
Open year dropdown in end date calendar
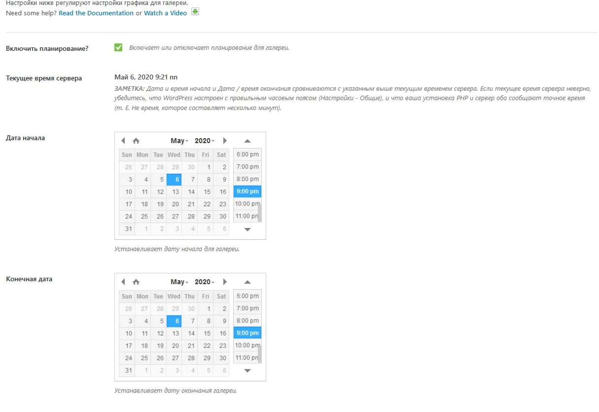pyautogui.click(x=204, y=282)
